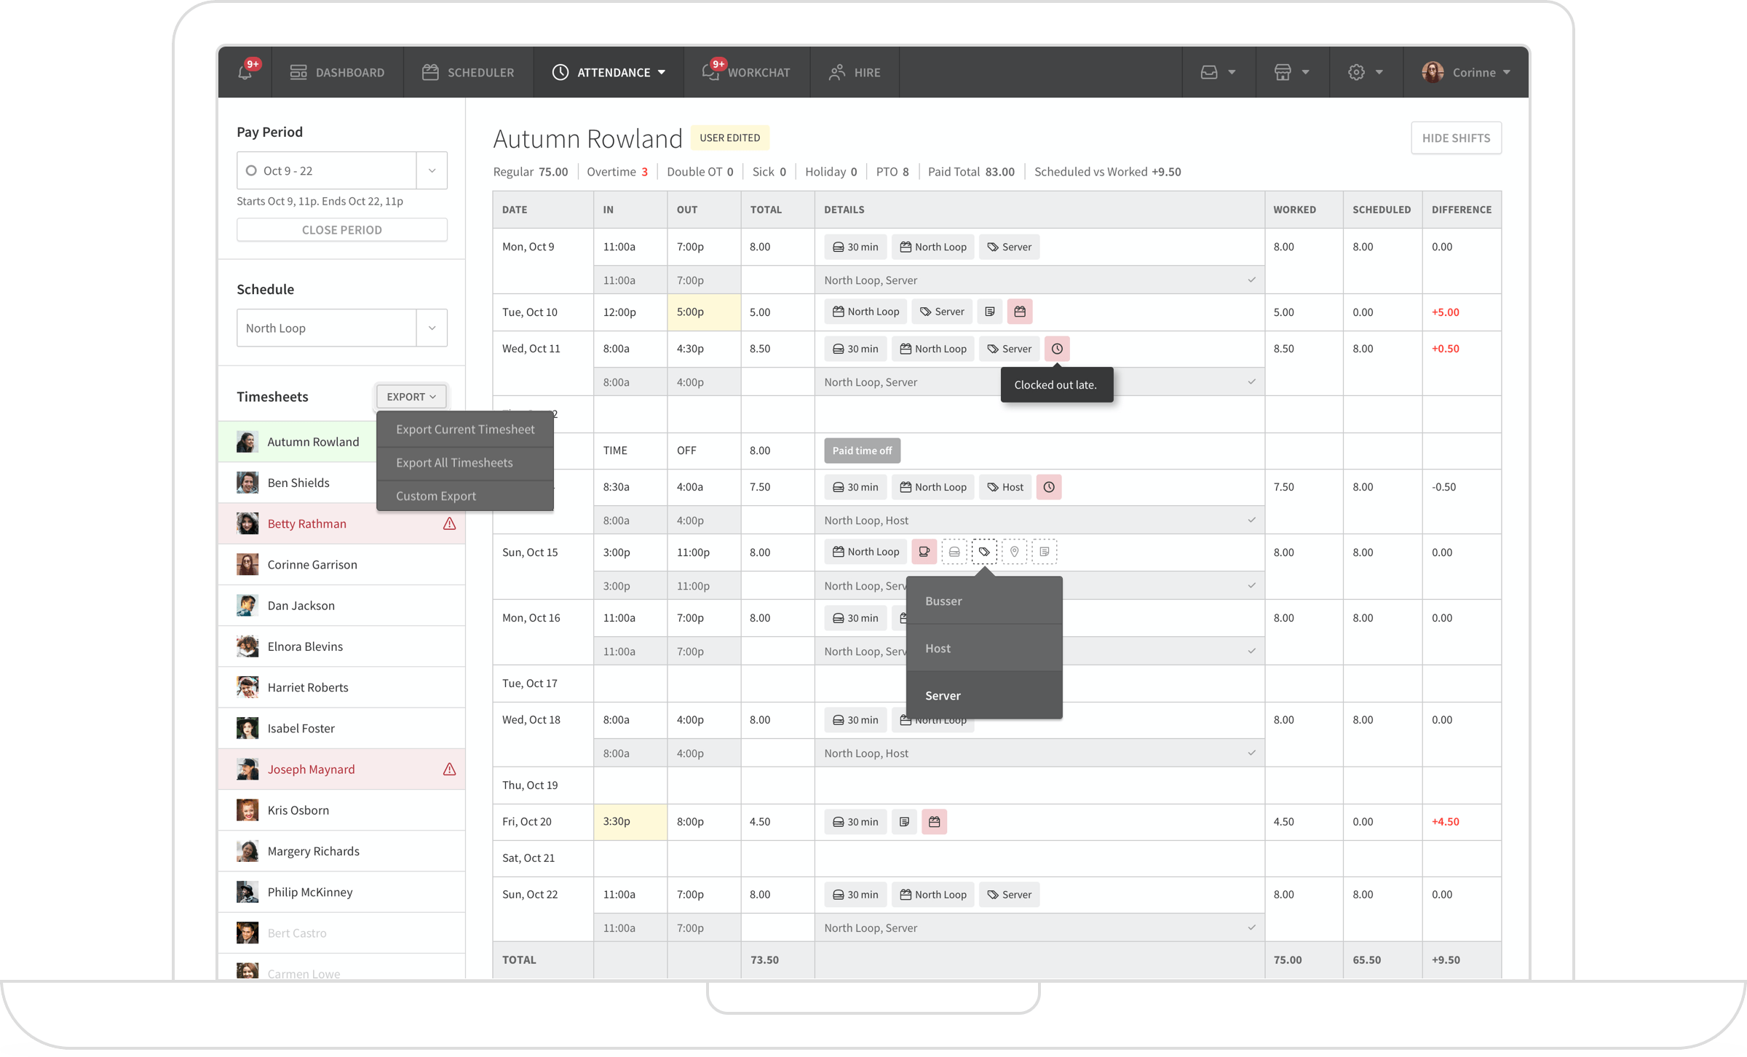The height and width of the screenshot is (1057, 1747).
Task: Choose Export All Timesheets
Action: (454, 462)
